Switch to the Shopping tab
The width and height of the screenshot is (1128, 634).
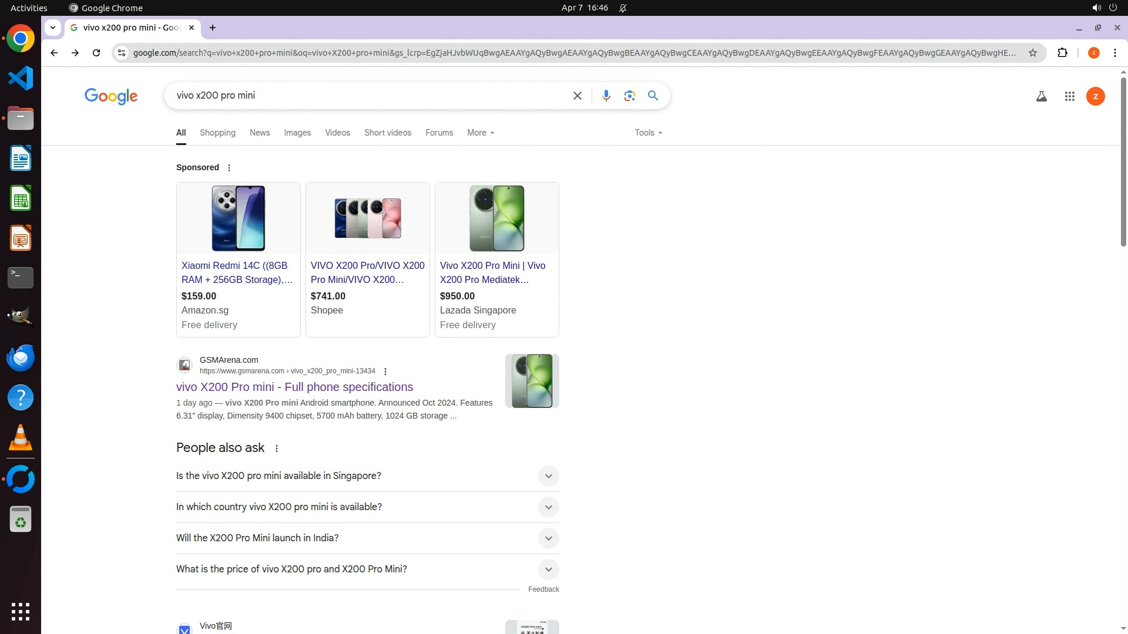(x=217, y=133)
